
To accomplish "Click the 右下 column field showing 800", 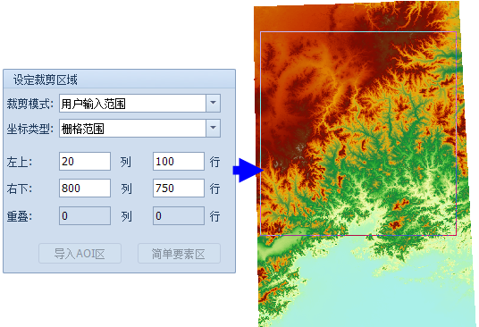I will point(85,189).
